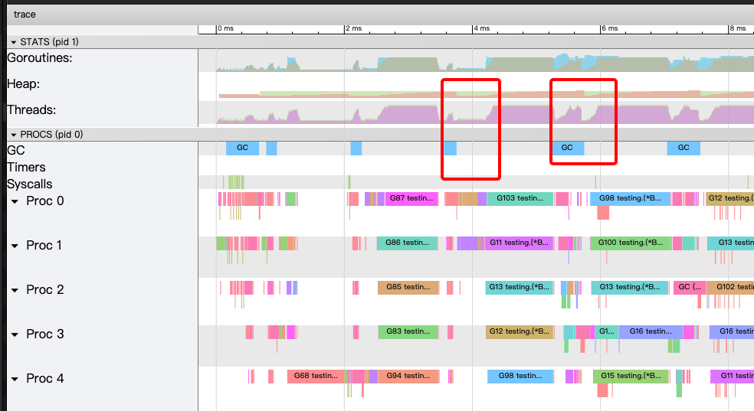Select G98 testing slice on Proc 4
The image size is (754, 411).
(x=520, y=376)
